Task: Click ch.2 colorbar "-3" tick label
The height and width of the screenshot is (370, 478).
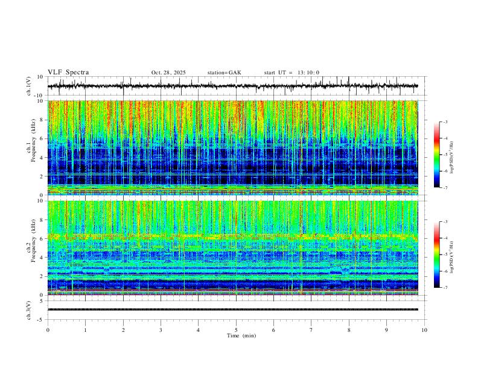Action: pos(445,222)
